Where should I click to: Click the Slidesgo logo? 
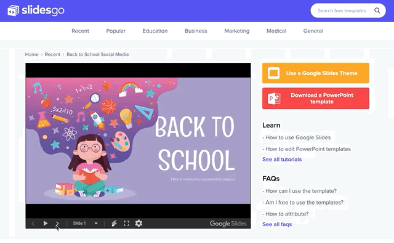tap(36, 10)
